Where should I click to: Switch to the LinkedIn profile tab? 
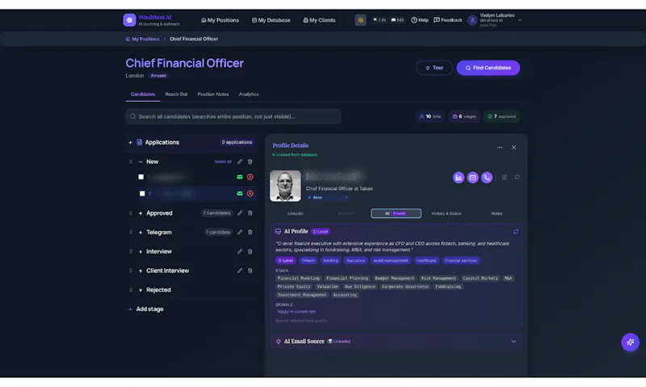(x=296, y=213)
